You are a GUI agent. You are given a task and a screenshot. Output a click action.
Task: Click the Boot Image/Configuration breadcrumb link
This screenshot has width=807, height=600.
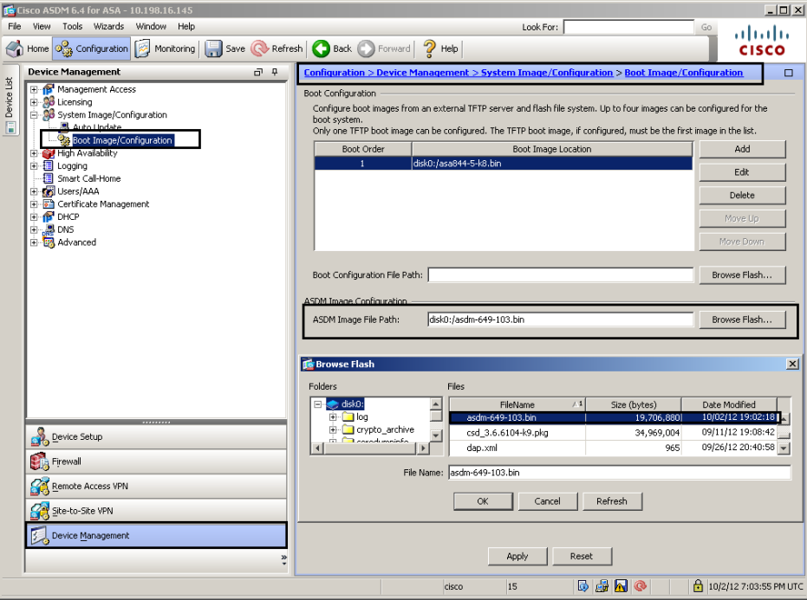coord(683,73)
